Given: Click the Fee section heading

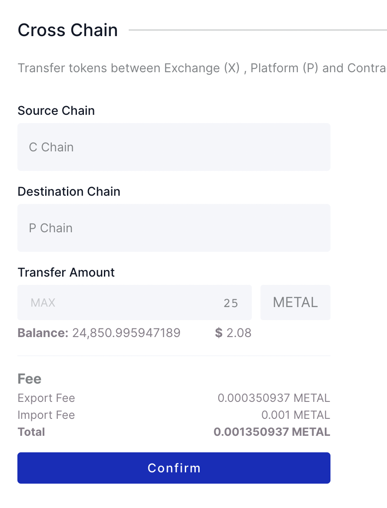Looking at the screenshot, I should click(29, 378).
